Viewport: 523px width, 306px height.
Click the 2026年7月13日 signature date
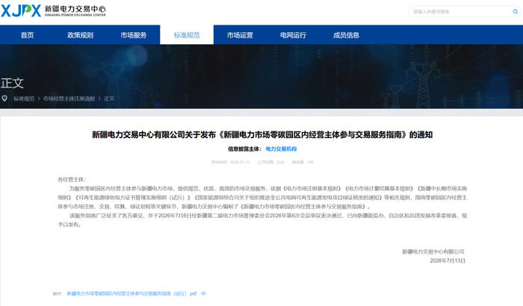[448, 260]
